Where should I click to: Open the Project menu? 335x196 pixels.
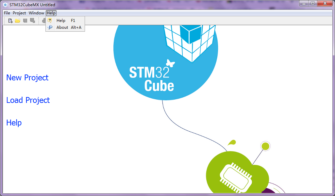coord(19,13)
